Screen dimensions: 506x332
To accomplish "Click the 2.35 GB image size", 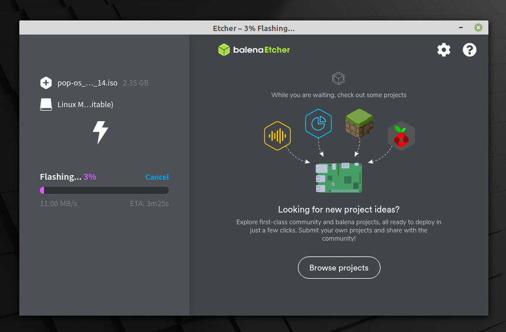I will (x=135, y=83).
